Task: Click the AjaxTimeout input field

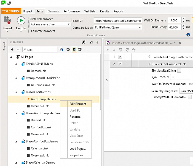Action: pyautogui.click(x=180, y=77)
